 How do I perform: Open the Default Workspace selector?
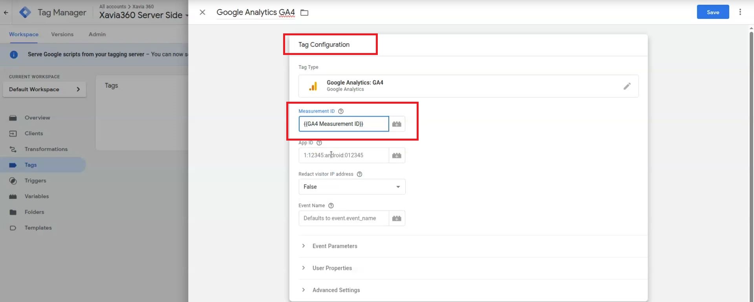44,89
